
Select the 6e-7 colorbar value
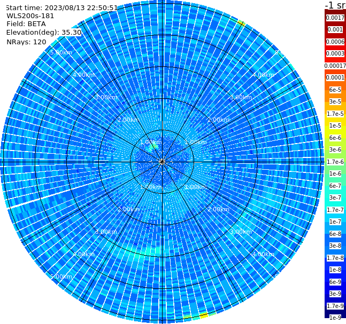click(335, 186)
